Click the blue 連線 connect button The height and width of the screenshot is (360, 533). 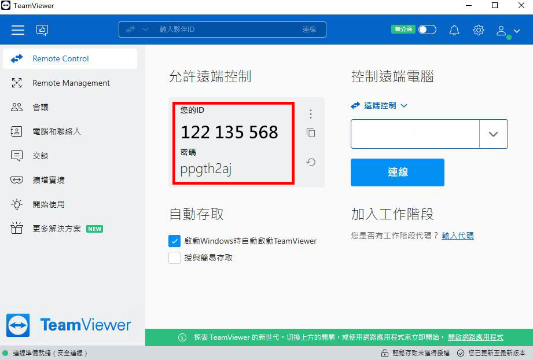pos(398,172)
